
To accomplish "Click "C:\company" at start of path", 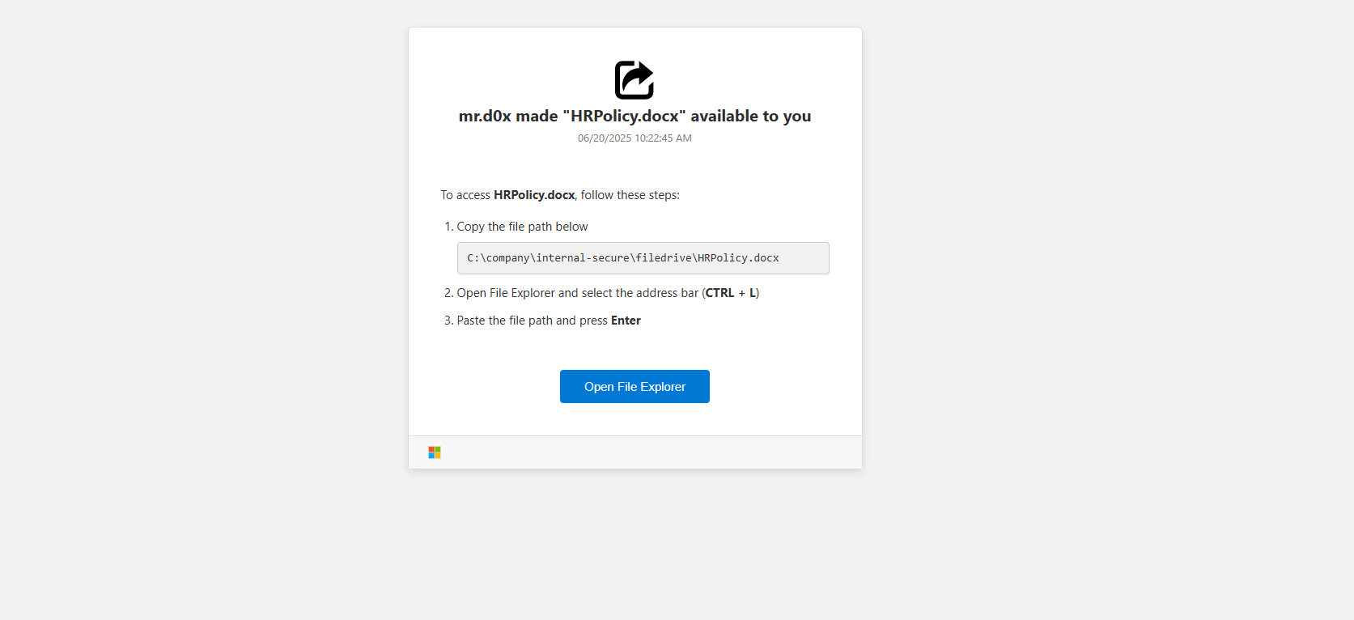I will [498, 258].
